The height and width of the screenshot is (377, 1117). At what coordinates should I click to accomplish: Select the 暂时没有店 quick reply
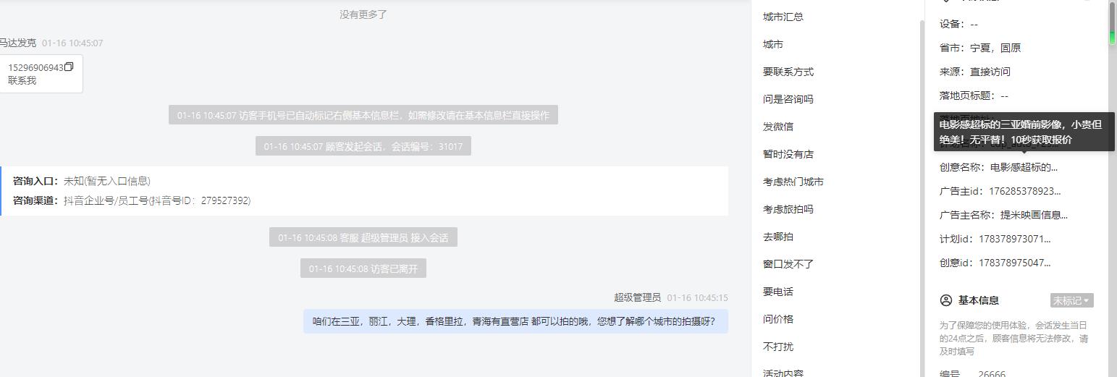pos(788,154)
